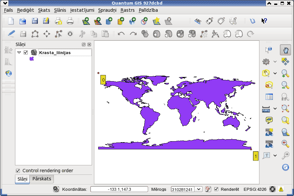Image resolution: width=294 pixels, height=196 pixels.
Task: Open the Mērogs scale dropdown
Action: (199, 189)
